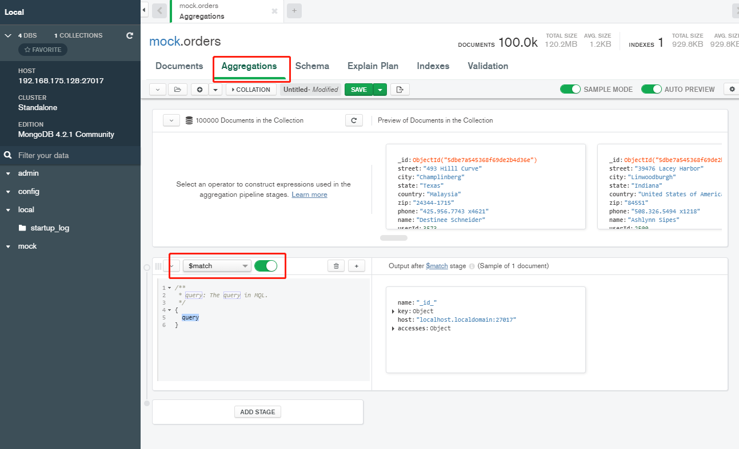Toggle Sample Mode switch
739x449 pixels.
(570, 89)
